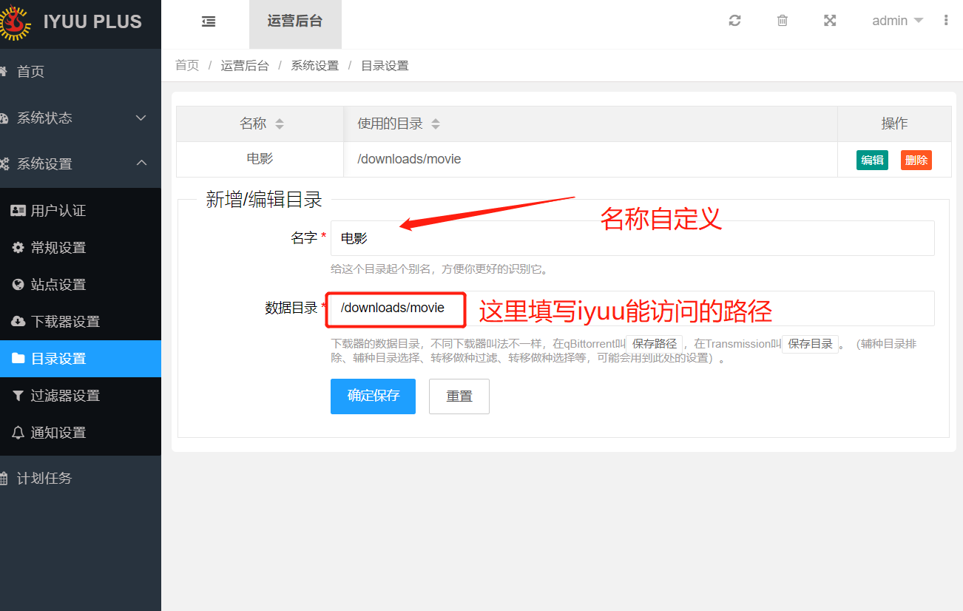Click the 电影 cell in the table

tap(260, 159)
